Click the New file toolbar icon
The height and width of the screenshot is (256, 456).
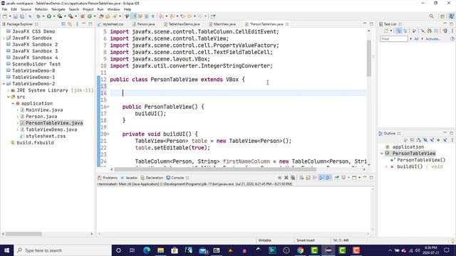5,16
